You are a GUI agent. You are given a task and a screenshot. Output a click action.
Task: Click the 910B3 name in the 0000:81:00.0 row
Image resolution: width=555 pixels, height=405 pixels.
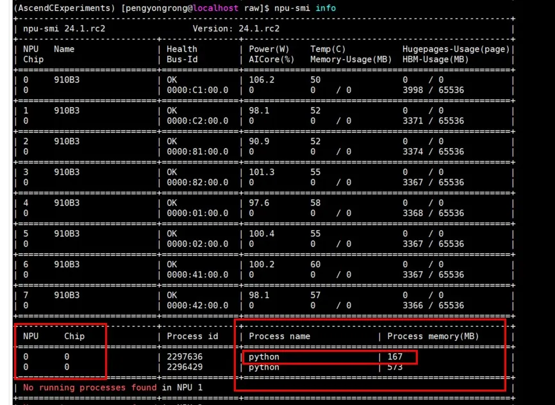click(x=67, y=141)
